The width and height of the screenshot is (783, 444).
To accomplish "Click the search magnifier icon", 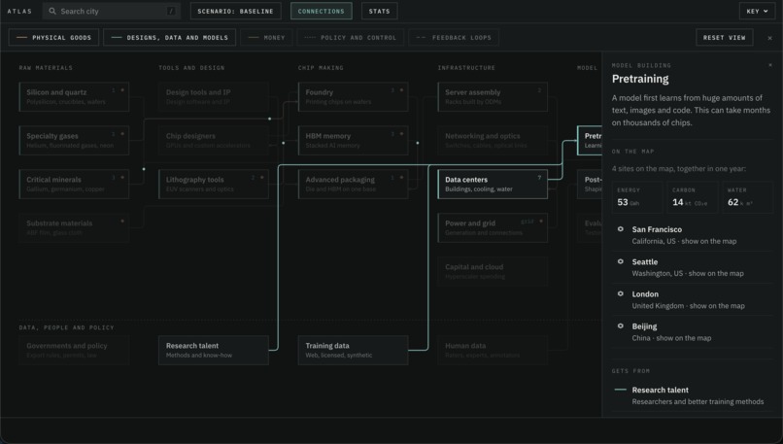I will [51, 11].
